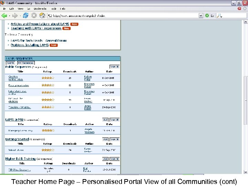Screen dimensions: 248x186
Task: Switch to the My Sequences tab
Action: 25,63
